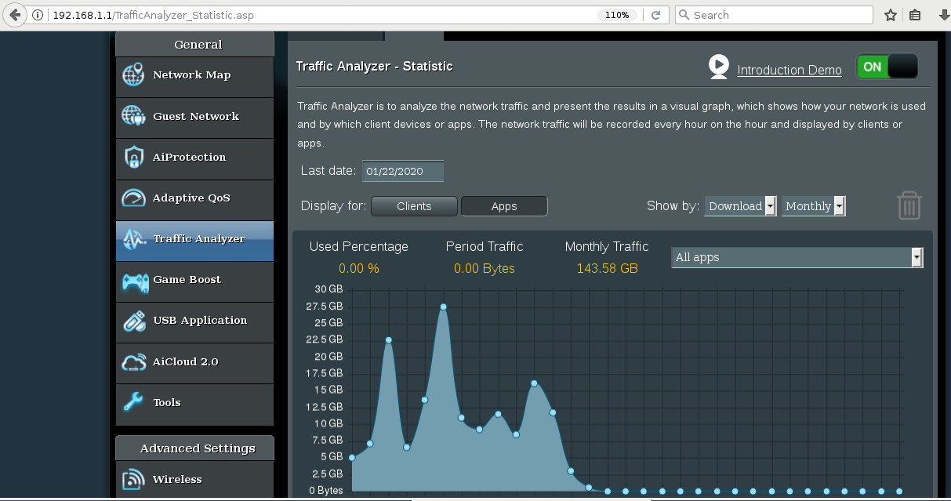Image resolution: width=951 pixels, height=501 pixels.
Task: Click the Tools wrench icon
Action: 133,402
